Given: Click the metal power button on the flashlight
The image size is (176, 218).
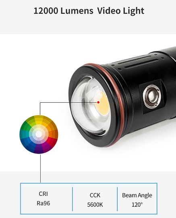Looking at the screenshot, I should click(152, 96).
